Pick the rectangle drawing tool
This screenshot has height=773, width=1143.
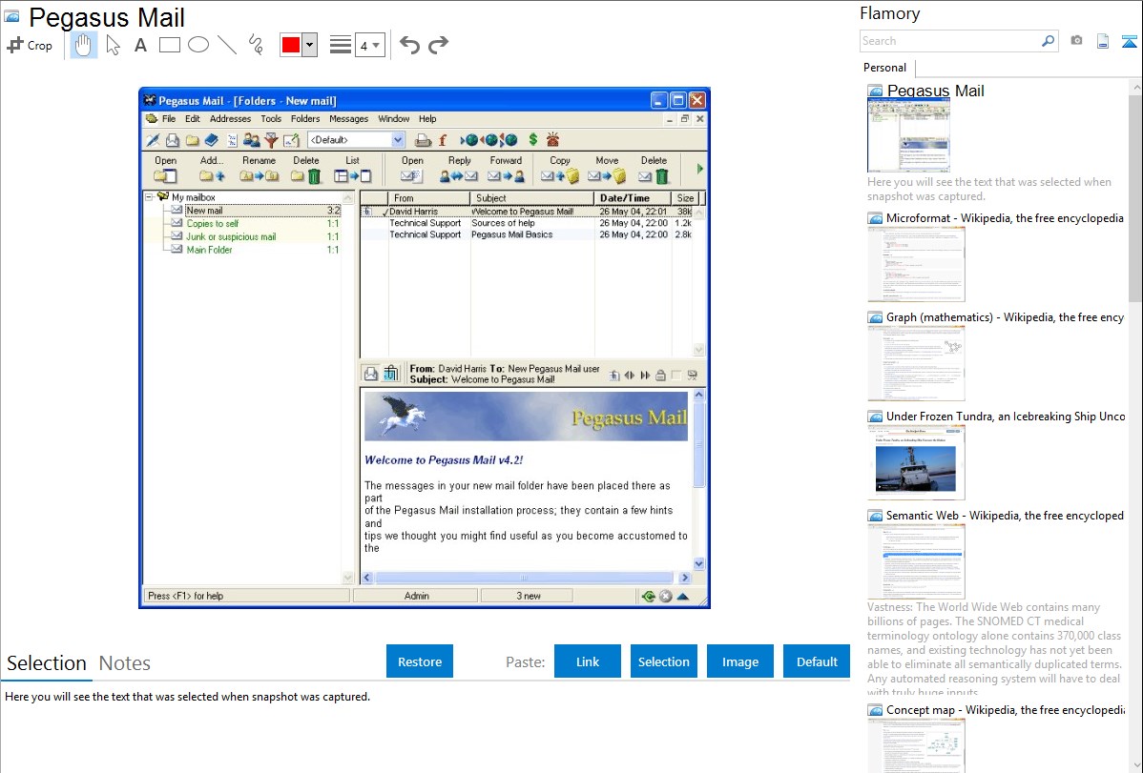tap(169, 45)
